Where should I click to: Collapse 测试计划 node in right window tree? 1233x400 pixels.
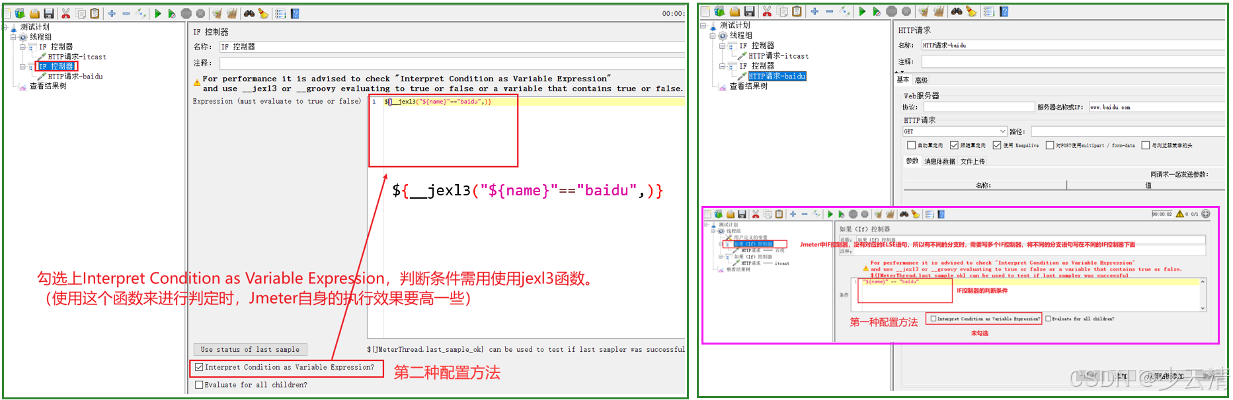[703, 26]
